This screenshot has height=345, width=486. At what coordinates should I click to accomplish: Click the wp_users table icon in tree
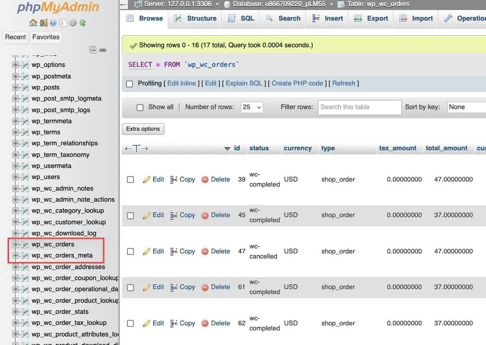(x=25, y=177)
